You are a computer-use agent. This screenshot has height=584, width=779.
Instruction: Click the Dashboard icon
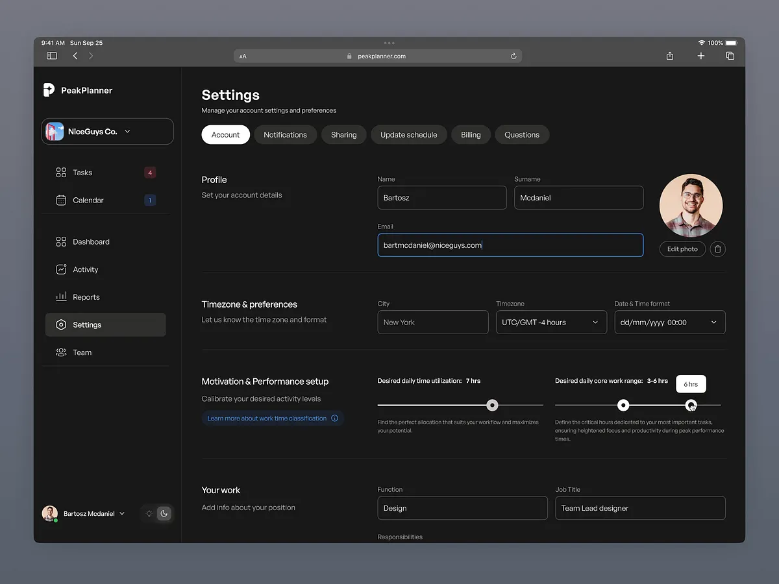point(61,241)
